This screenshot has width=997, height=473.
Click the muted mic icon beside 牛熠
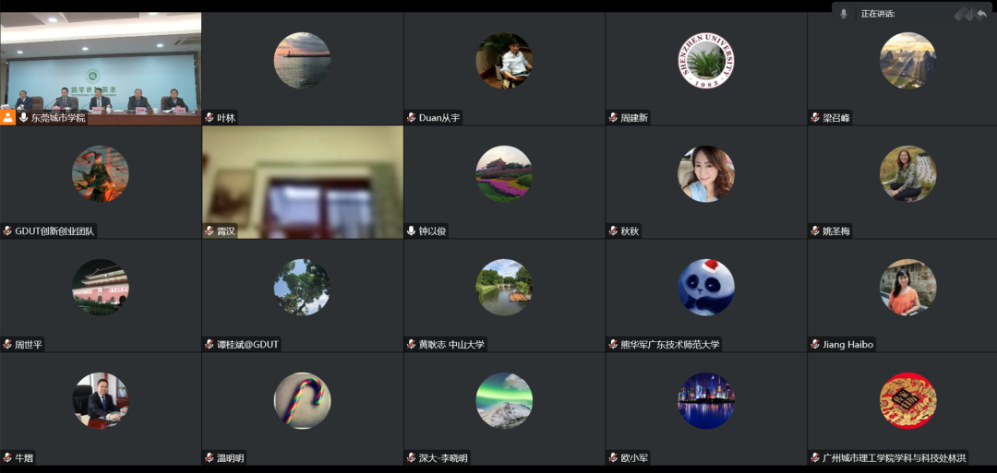pyautogui.click(x=7, y=457)
